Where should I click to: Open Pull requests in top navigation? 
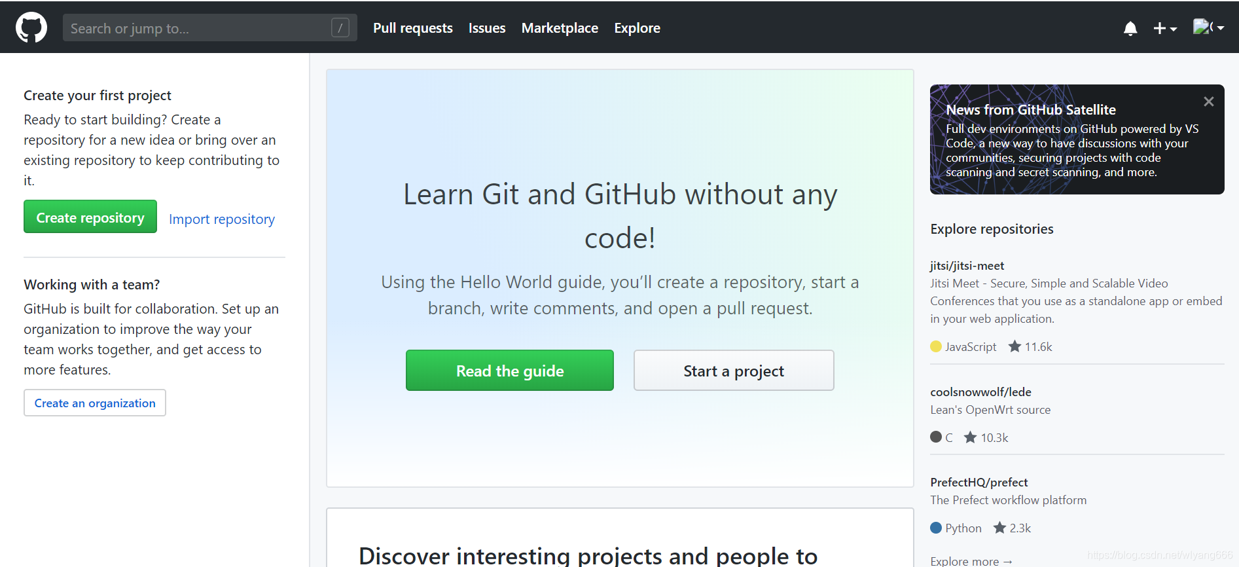tap(413, 28)
